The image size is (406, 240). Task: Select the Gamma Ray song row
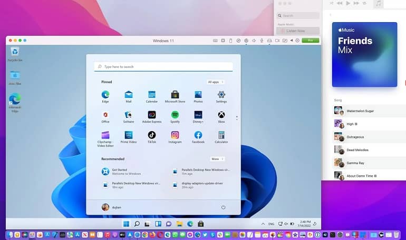(x=369, y=163)
